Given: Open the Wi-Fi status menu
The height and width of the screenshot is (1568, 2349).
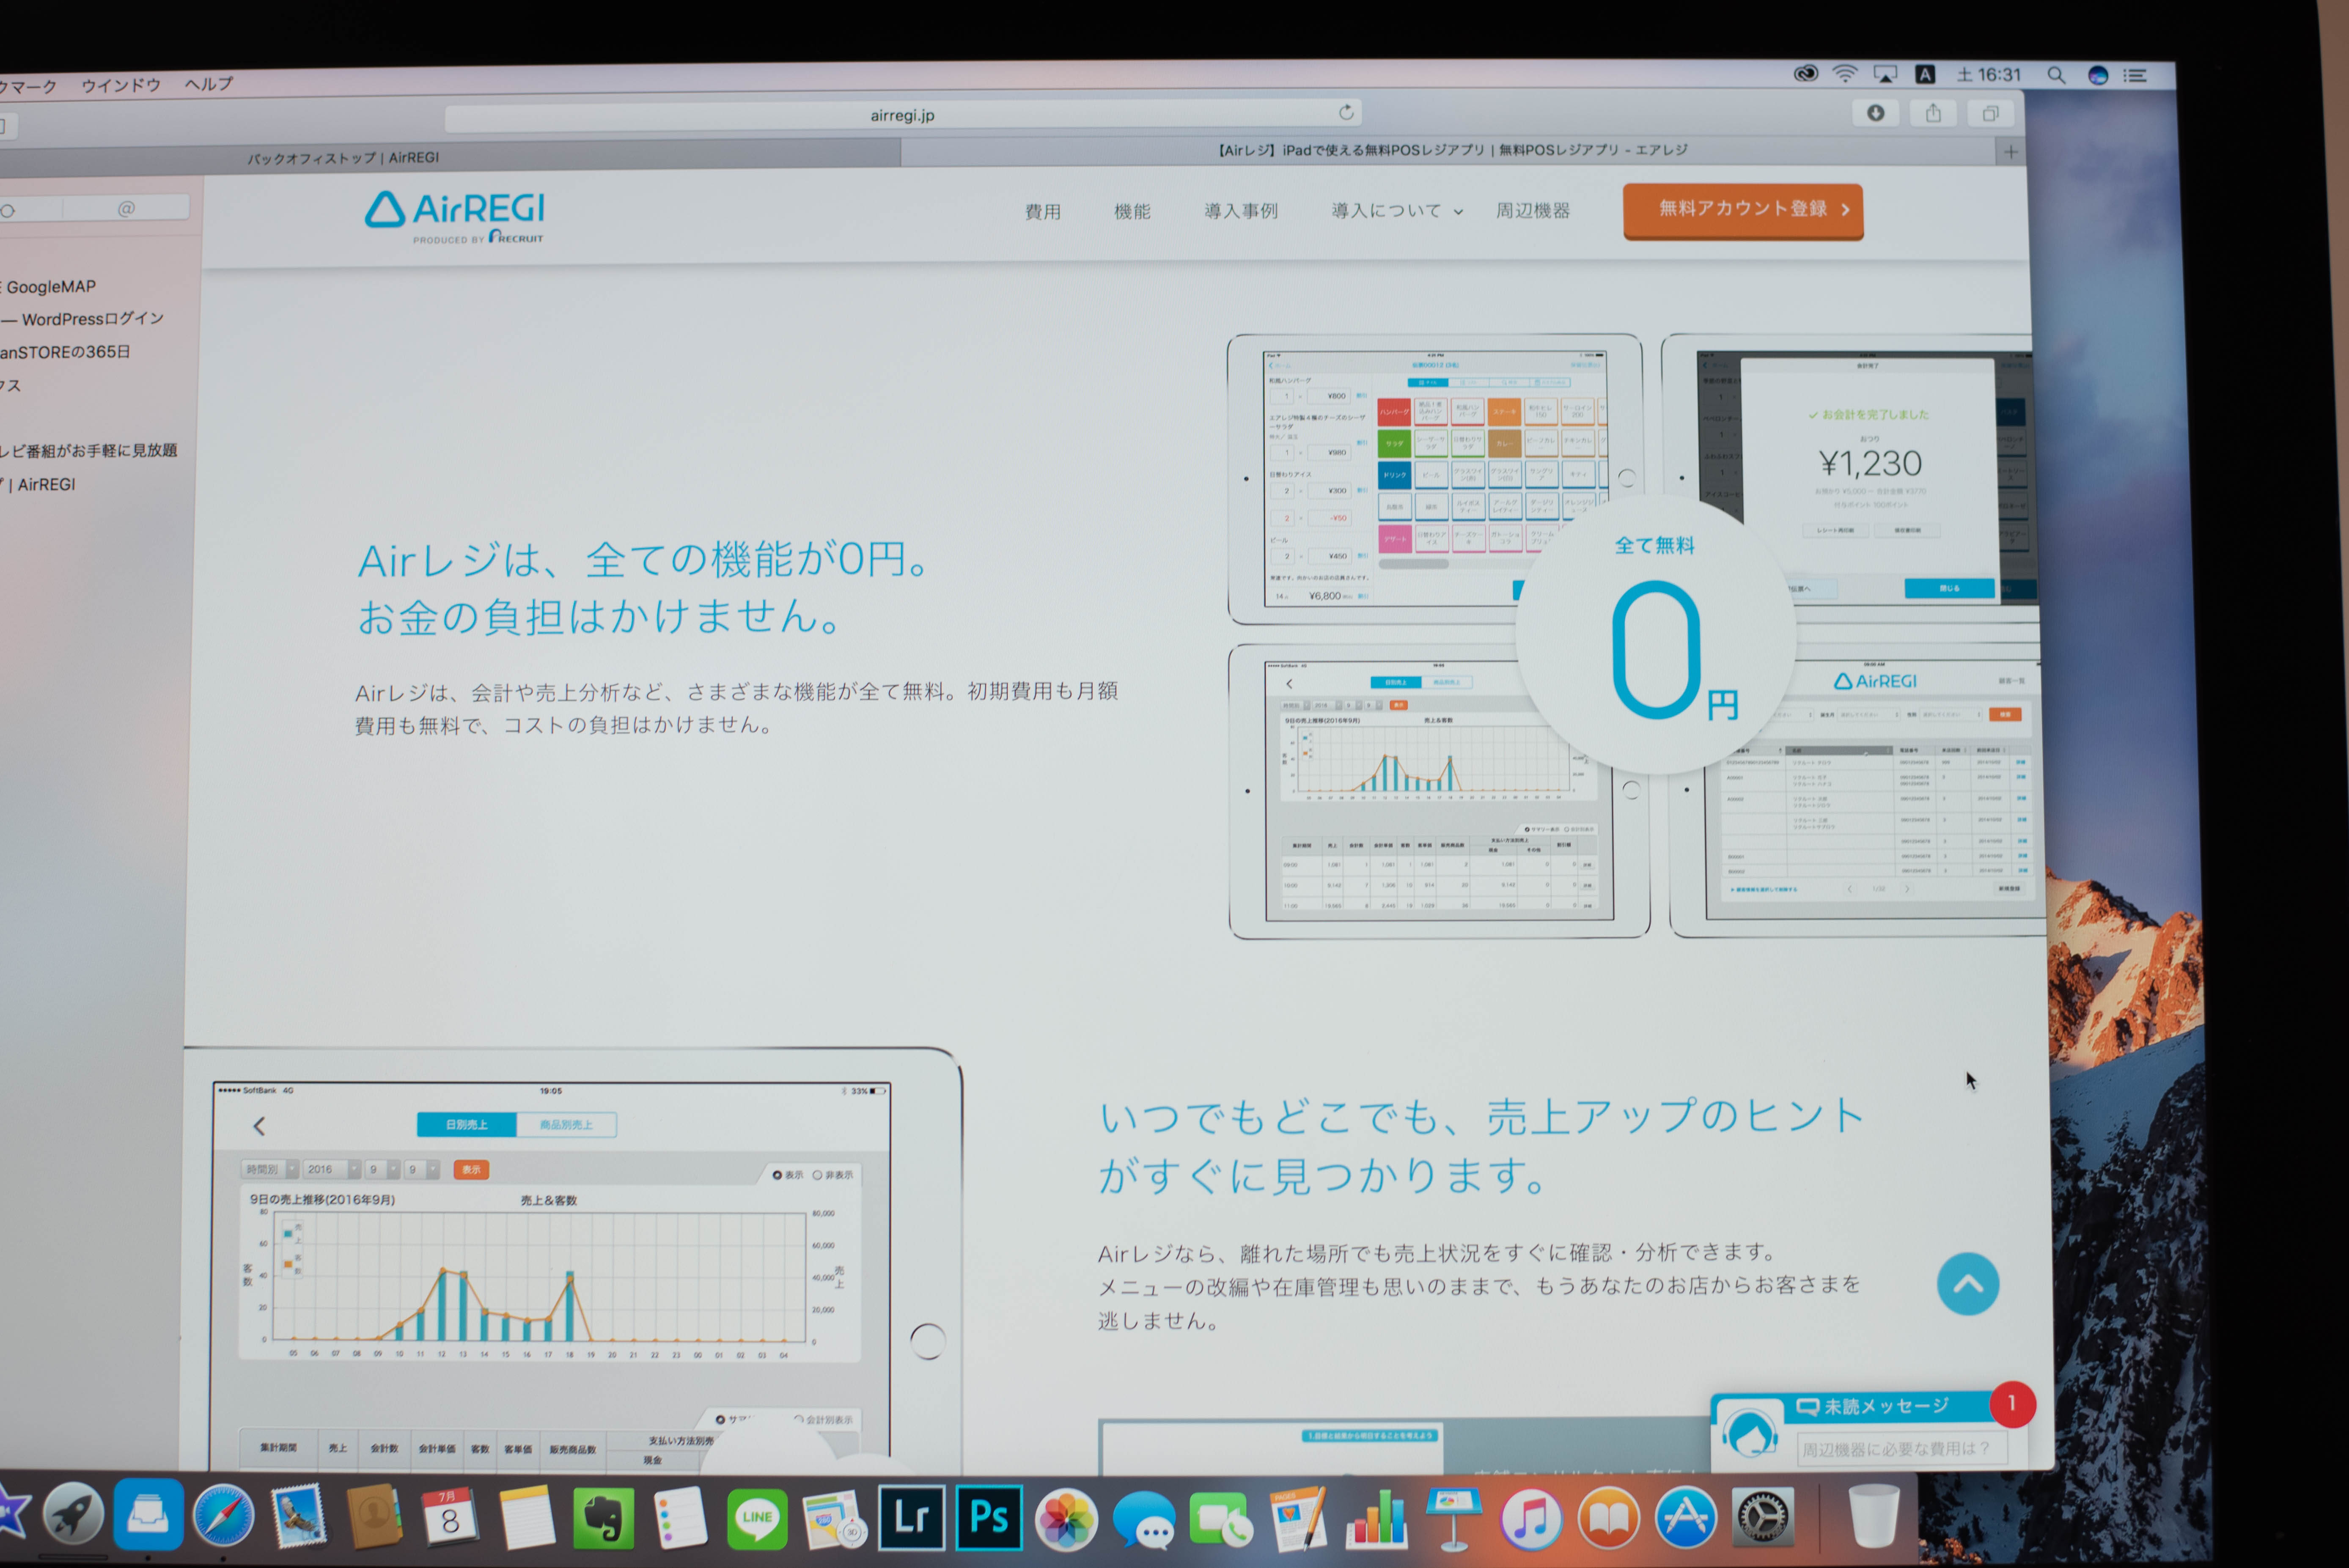Looking at the screenshot, I should pos(1845,74).
